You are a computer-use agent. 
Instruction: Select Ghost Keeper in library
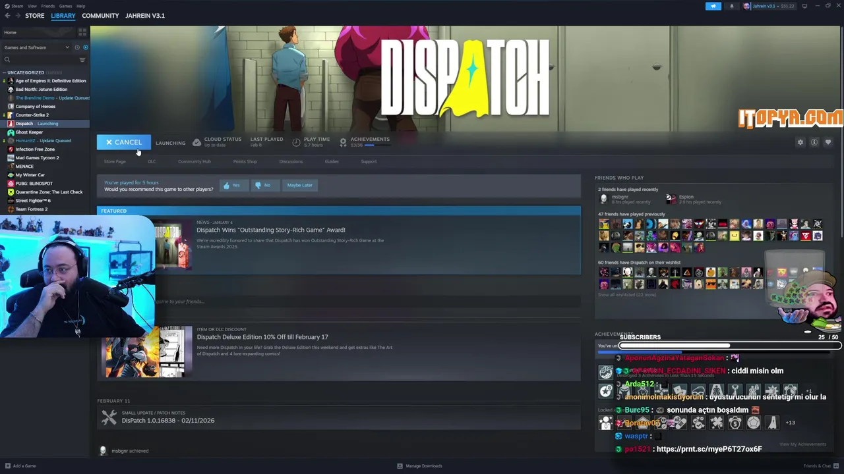45,132
